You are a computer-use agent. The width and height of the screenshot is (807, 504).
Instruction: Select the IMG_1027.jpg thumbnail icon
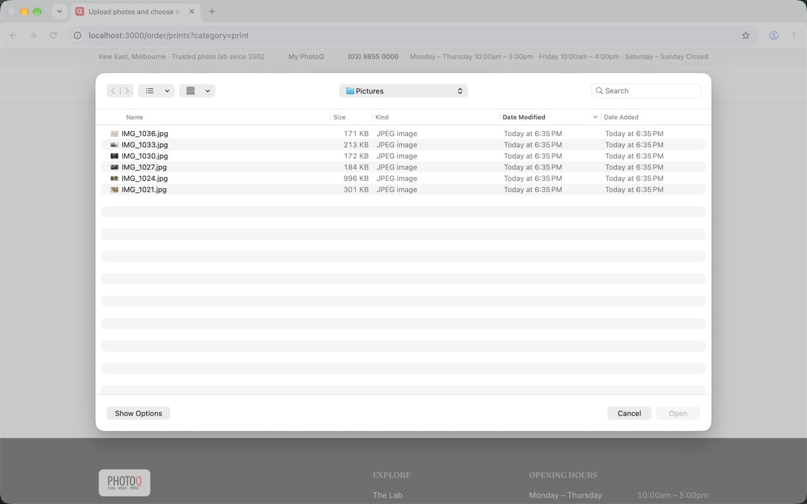pyautogui.click(x=114, y=167)
